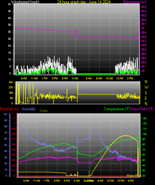155x185 pixels.
Task: Click the 10 AM tick under bottom graph
Action: coord(110,181)
